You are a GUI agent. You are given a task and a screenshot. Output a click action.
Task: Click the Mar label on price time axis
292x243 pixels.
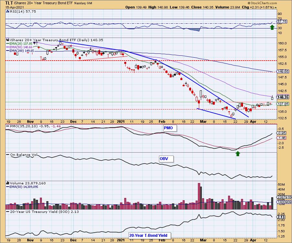pyautogui.click(x=203, y=121)
